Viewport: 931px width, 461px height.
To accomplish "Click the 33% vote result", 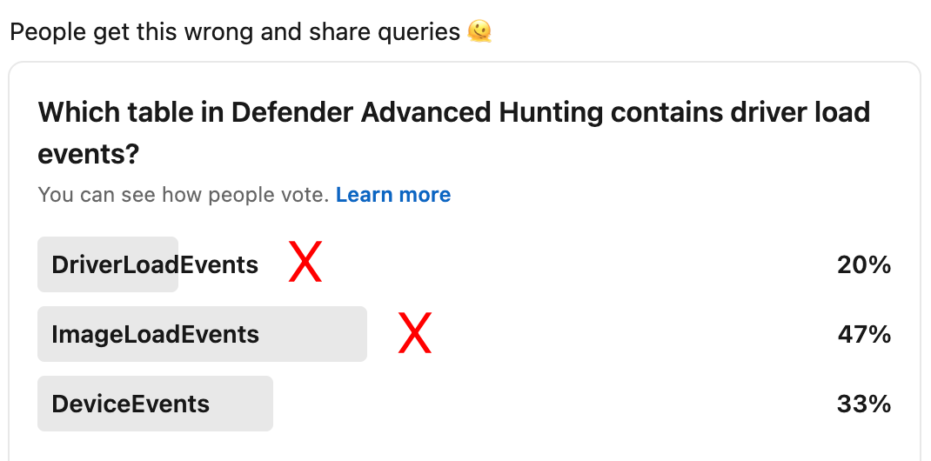I will tap(864, 404).
